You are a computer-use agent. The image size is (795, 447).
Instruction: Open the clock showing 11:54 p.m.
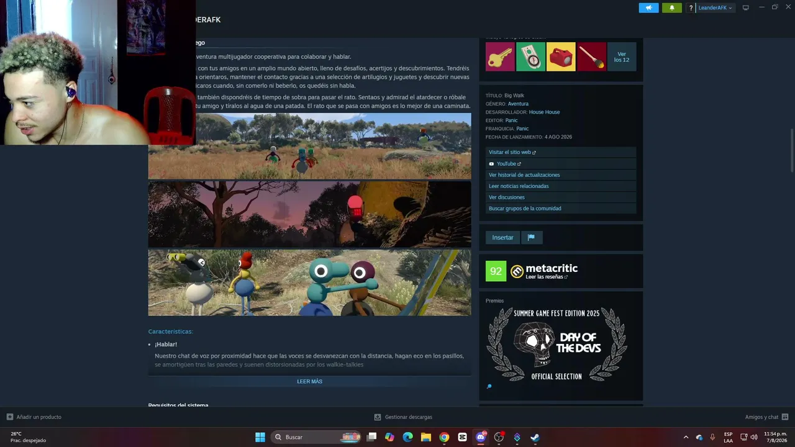click(775, 437)
